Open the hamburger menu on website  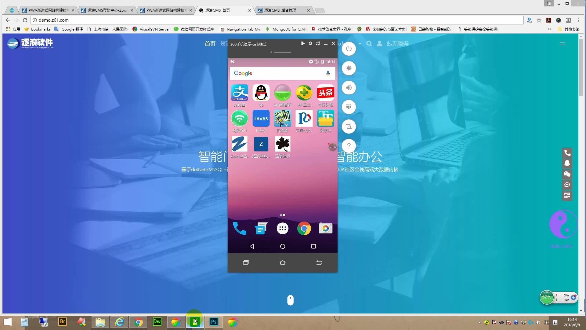point(562,44)
